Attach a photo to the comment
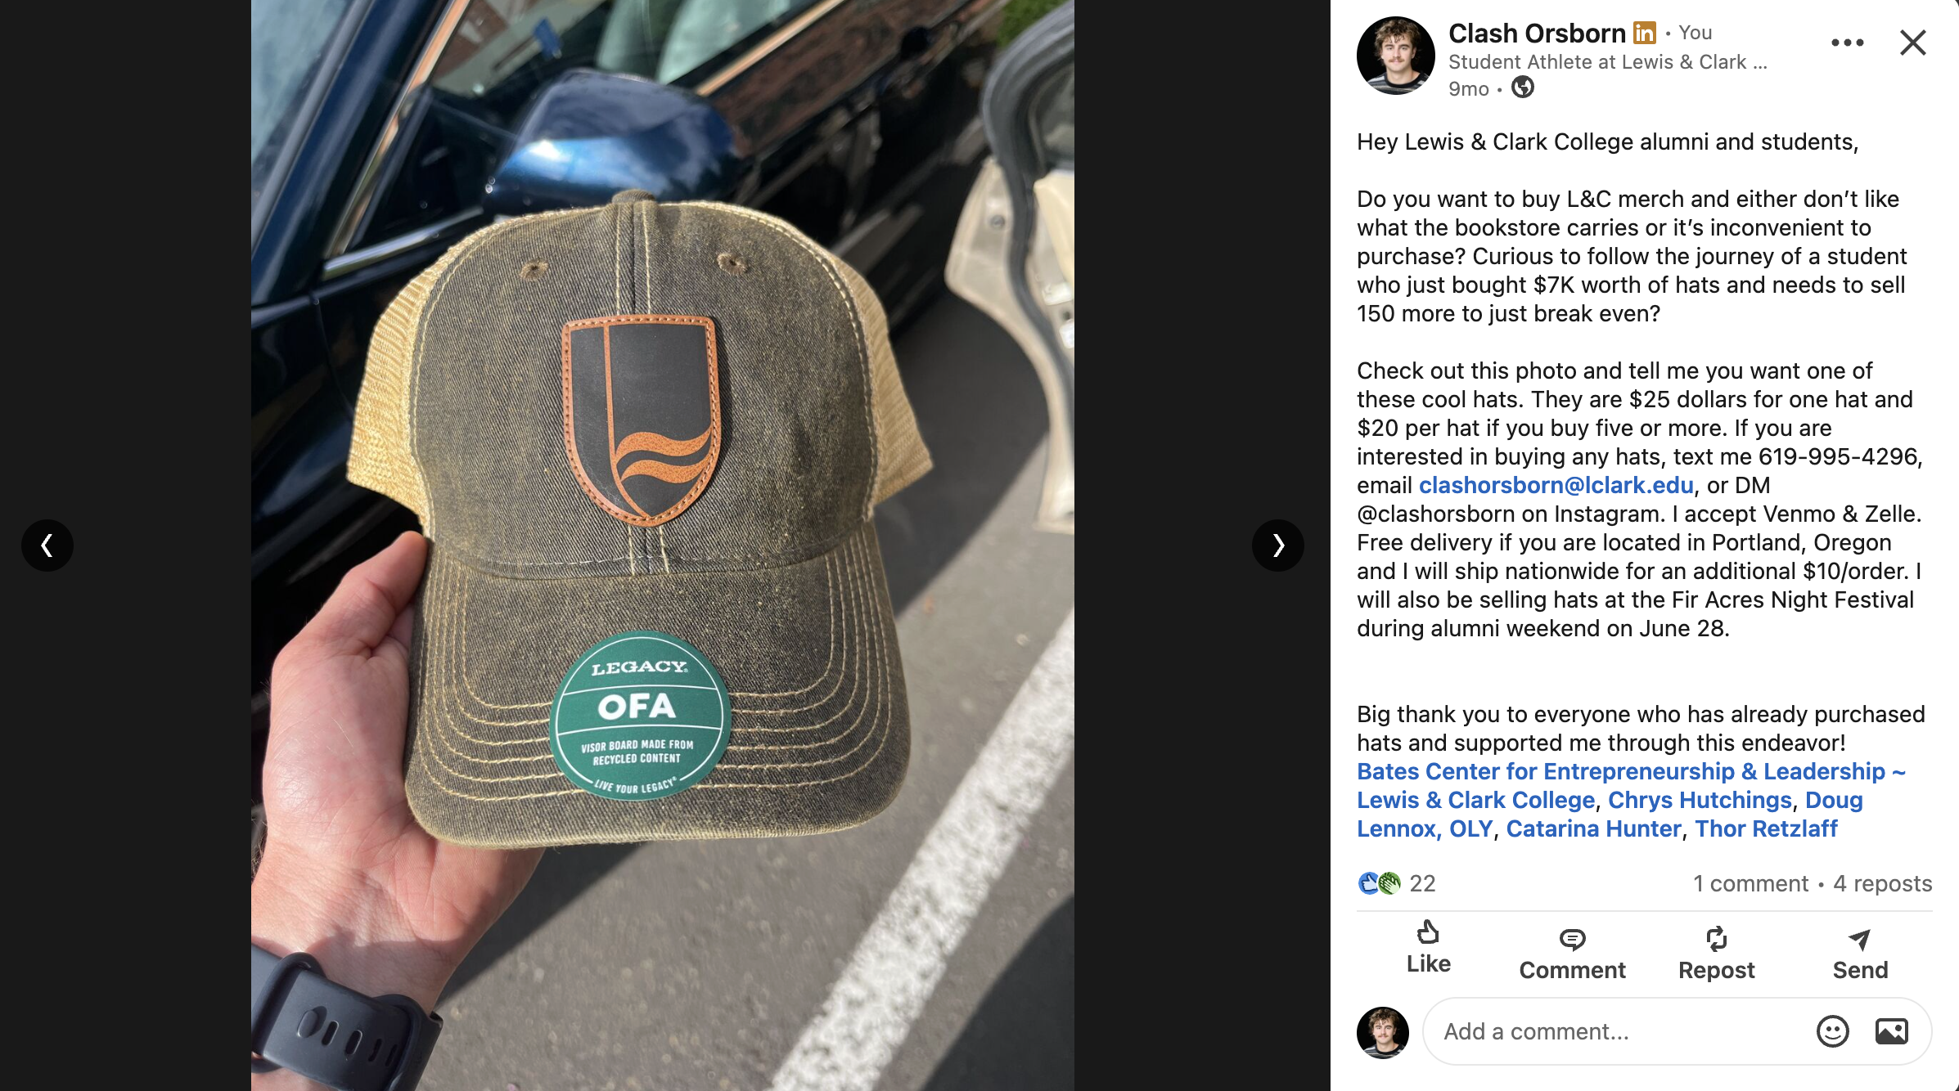Image resolution: width=1959 pixels, height=1091 pixels. click(x=1891, y=1031)
